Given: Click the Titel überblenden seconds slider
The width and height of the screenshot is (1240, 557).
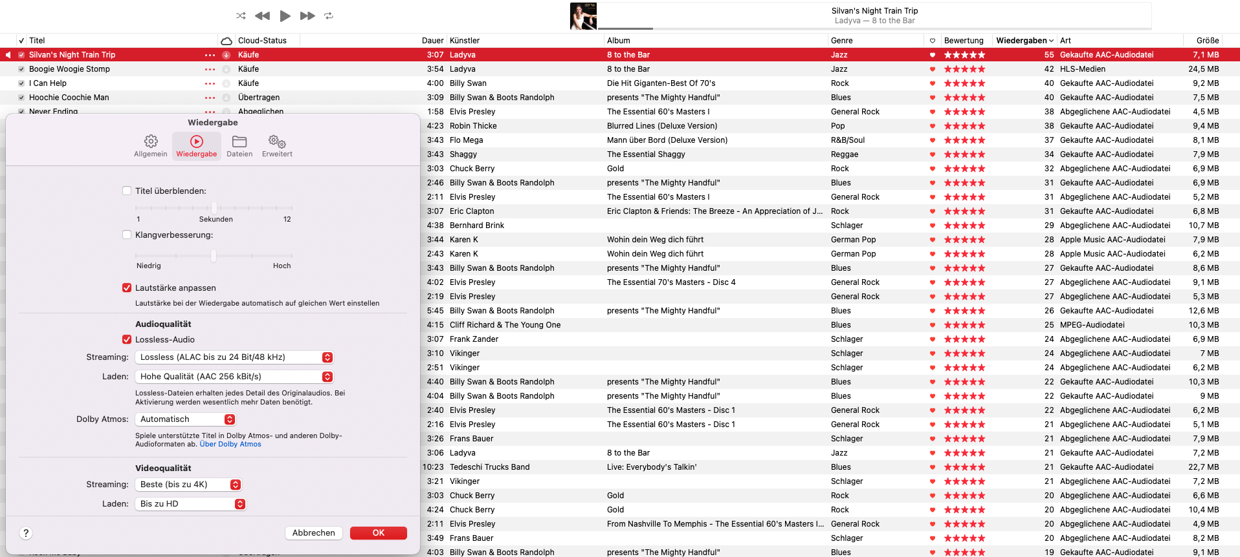Looking at the screenshot, I should (x=214, y=208).
